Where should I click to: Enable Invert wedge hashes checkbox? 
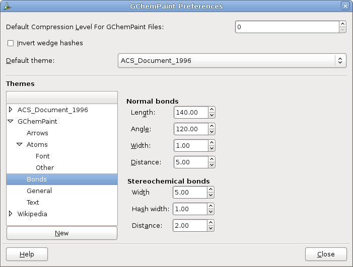coord(11,43)
